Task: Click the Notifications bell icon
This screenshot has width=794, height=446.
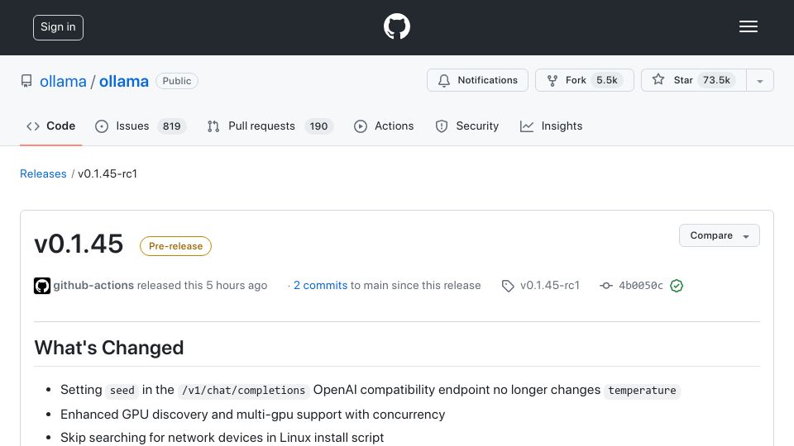Action: (x=444, y=80)
